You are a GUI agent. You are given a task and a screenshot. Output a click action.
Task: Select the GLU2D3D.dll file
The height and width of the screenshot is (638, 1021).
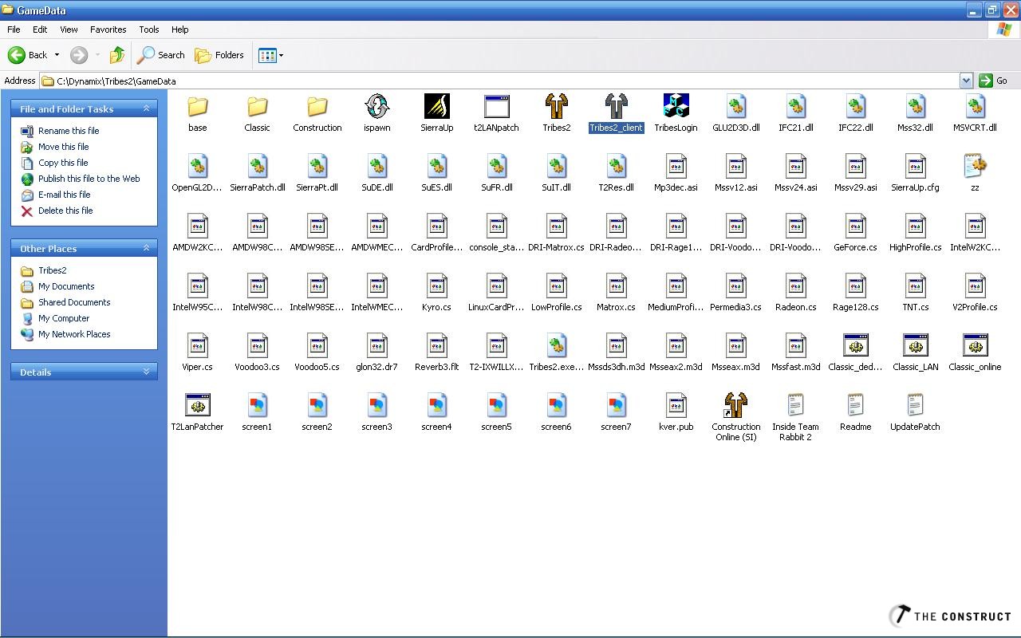(735, 106)
